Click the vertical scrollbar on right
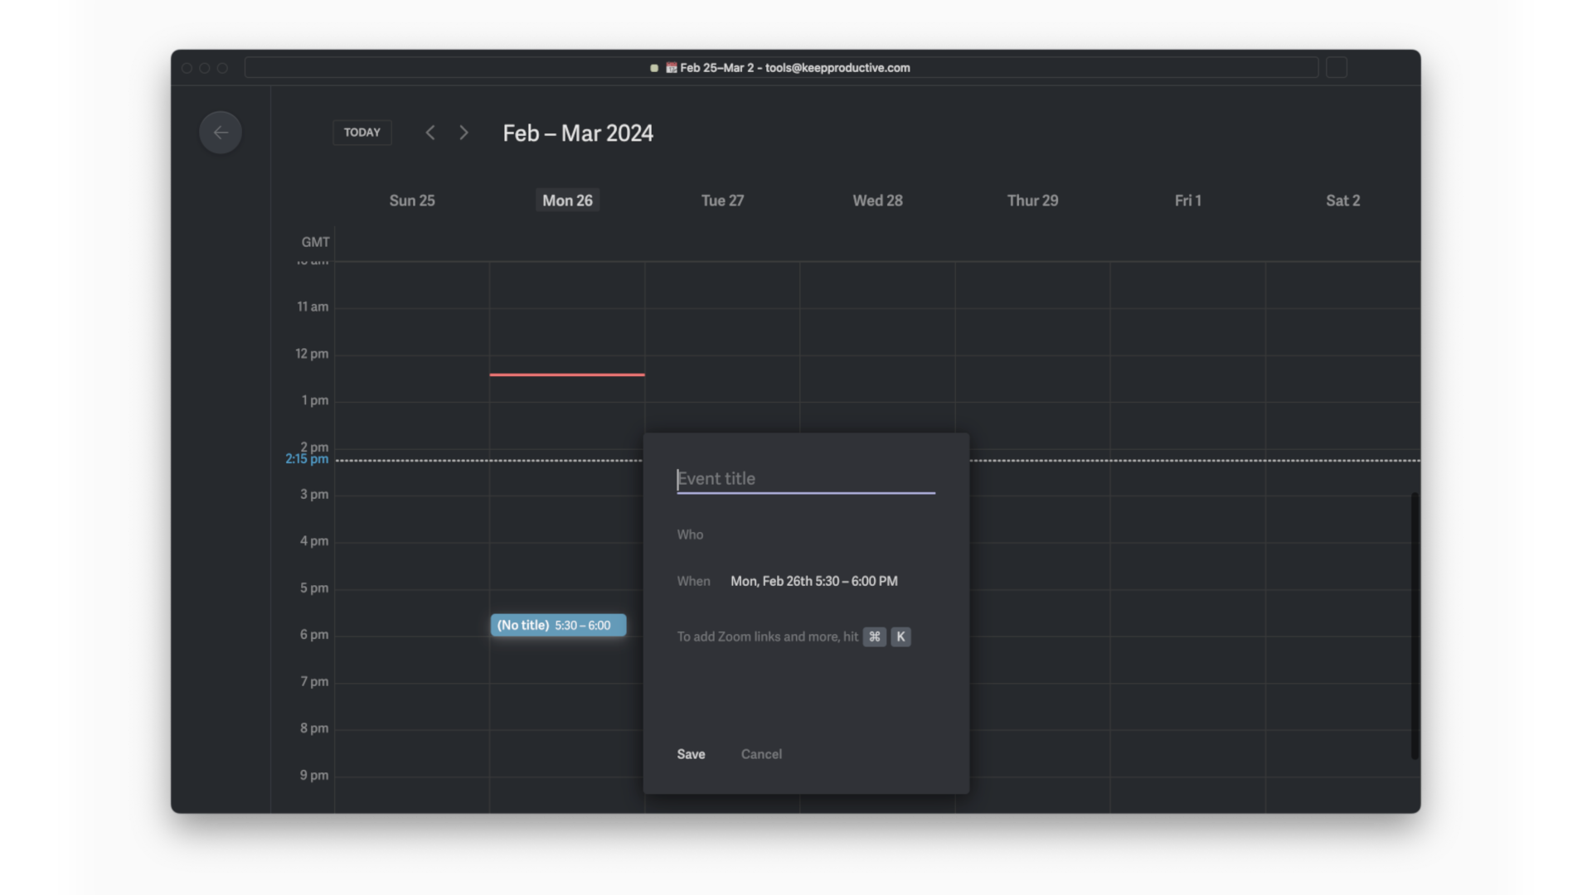The width and height of the screenshot is (1592, 895). tap(1415, 626)
